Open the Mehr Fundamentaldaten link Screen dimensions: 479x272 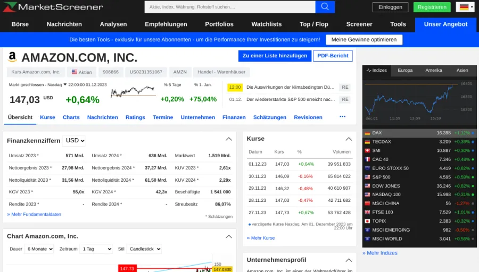pos(34,214)
